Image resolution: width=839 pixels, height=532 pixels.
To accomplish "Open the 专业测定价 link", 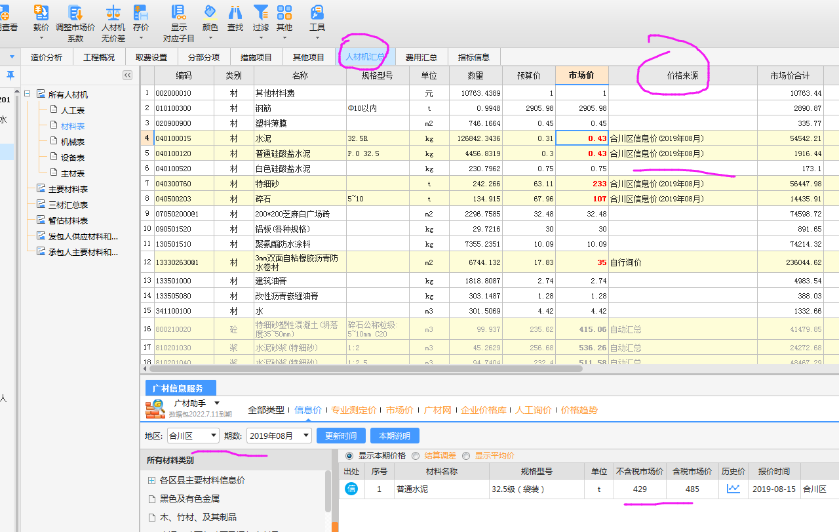I will [354, 410].
